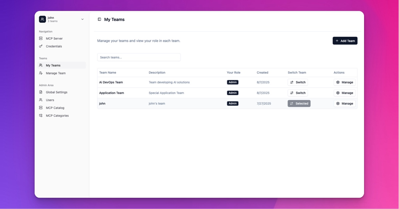Click the 7/27/2025 created date
399x209 pixels.
(x=264, y=104)
